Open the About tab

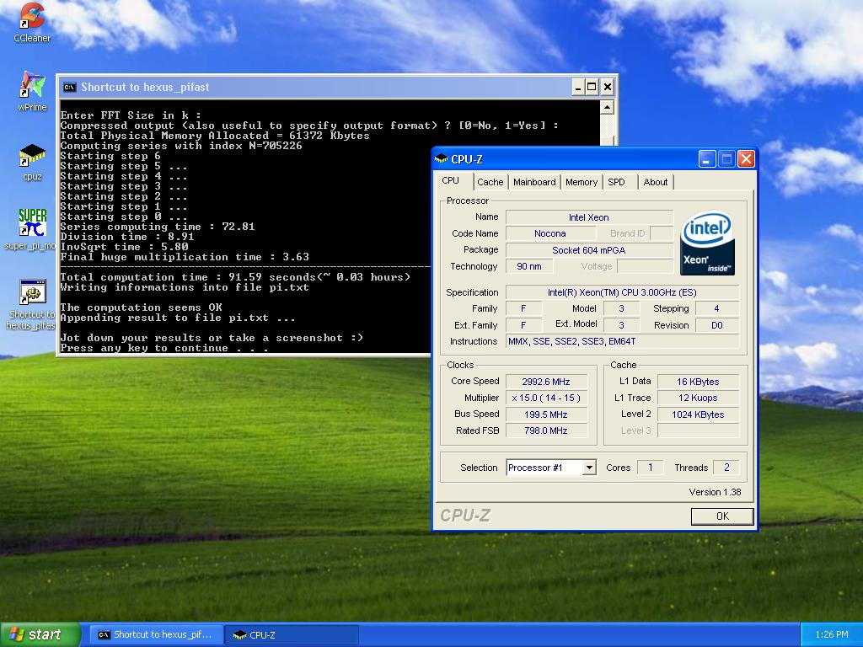(656, 182)
